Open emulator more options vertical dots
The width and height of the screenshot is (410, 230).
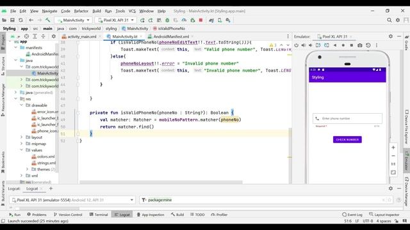coord(377,45)
